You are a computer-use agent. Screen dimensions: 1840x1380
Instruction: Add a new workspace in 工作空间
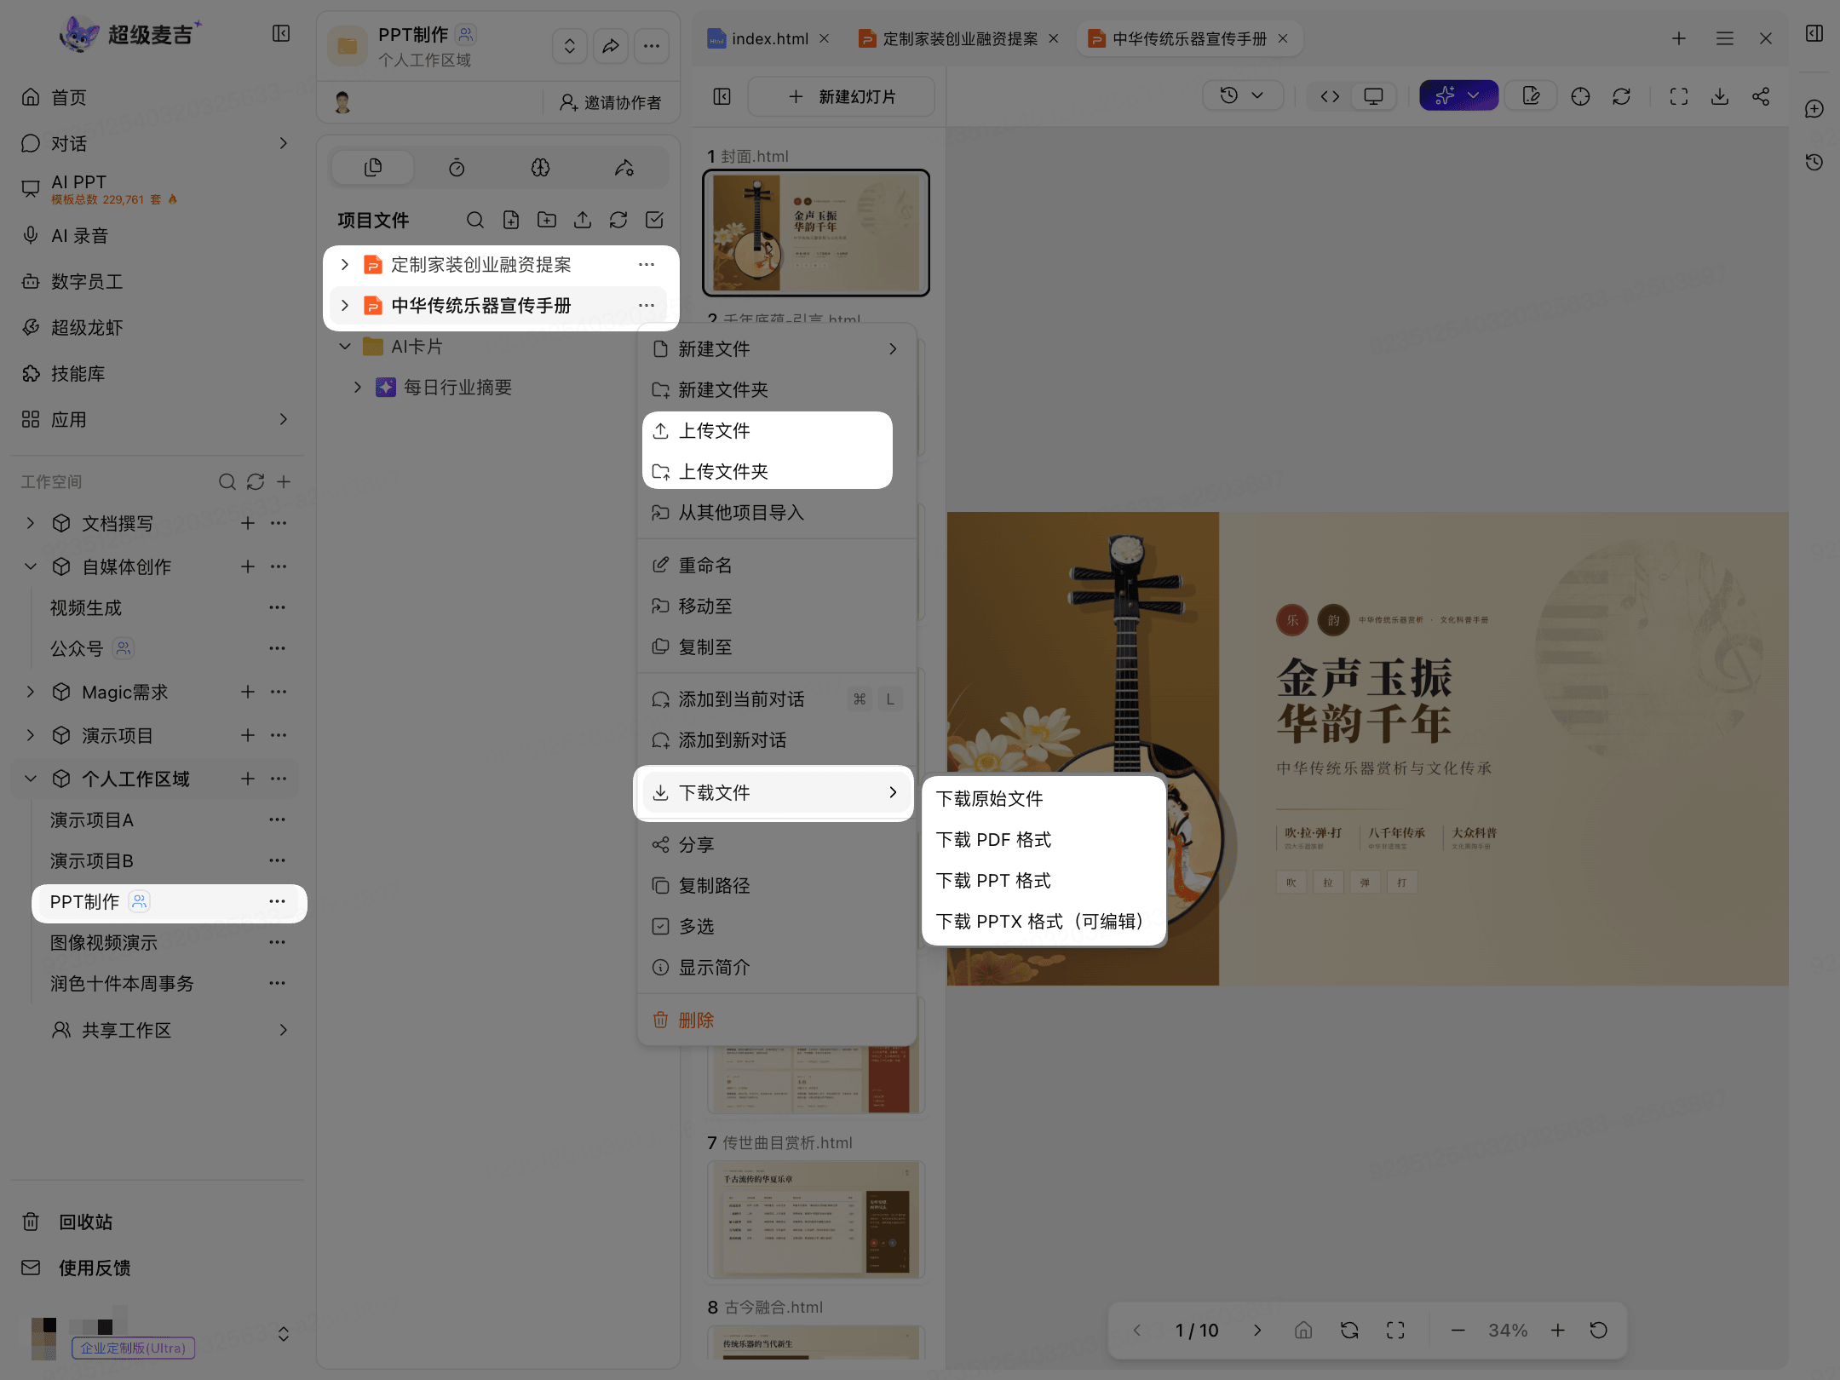point(285,482)
